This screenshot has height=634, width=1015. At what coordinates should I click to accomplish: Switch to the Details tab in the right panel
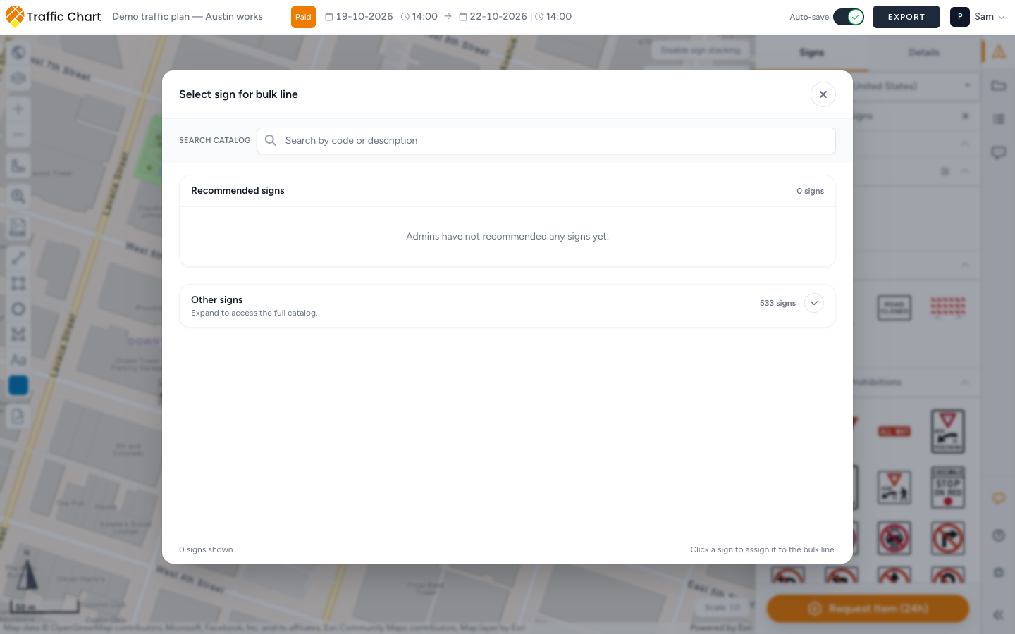(923, 53)
